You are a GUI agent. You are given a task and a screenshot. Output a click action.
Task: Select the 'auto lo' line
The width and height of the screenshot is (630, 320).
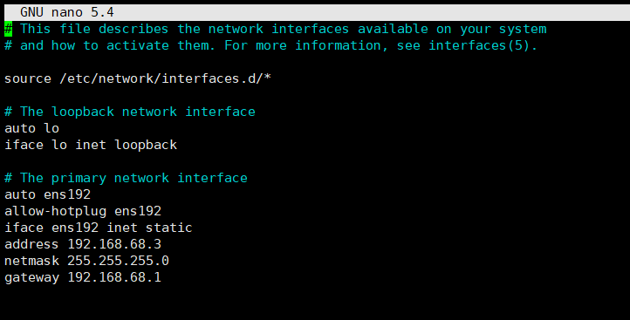pos(31,128)
